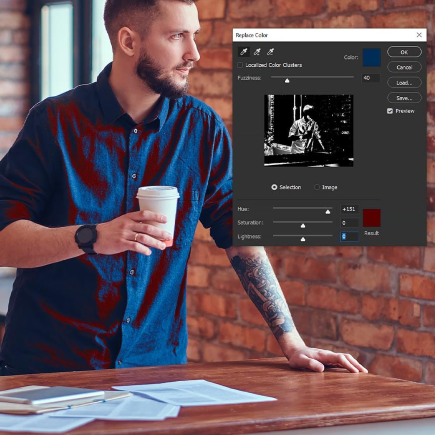Click the black-and-white selection preview thumbnail
Viewport: 435px width, 435px height.
(x=308, y=130)
